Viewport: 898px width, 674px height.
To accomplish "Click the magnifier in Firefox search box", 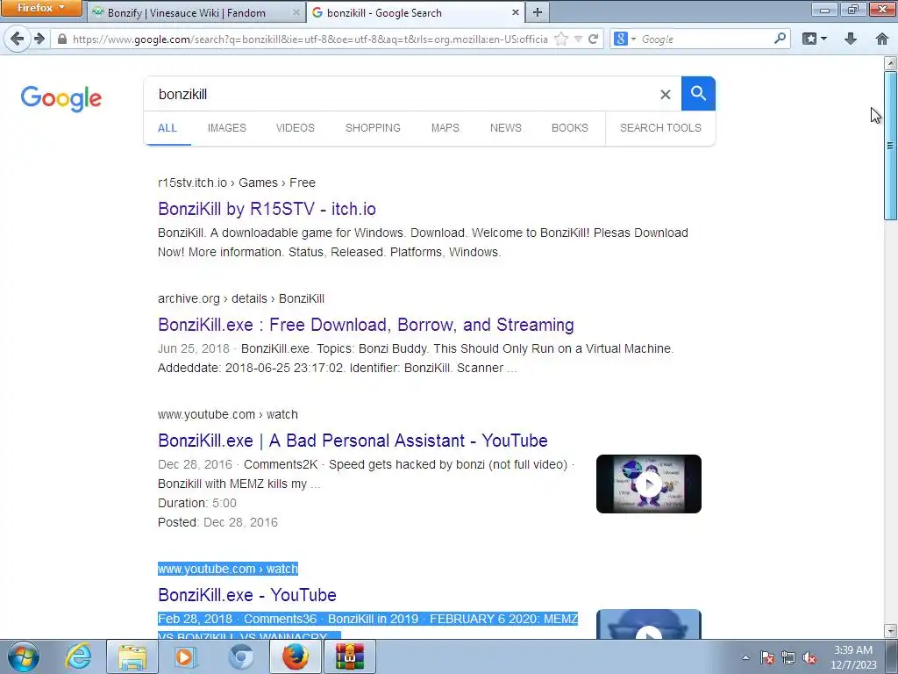I will [x=780, y=39].
